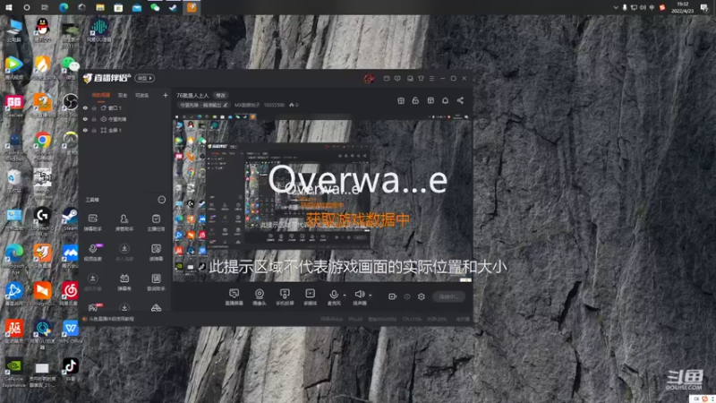Image resolution: width=716 pixels, height=403 pixels.
Task: Open WeChat from the Windows taskbar
Action: click(155, 7)
